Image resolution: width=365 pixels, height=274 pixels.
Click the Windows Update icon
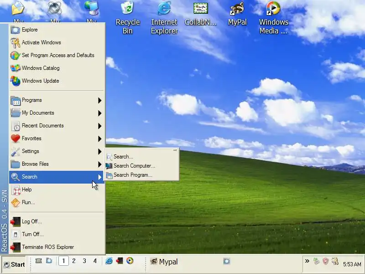pos(16,81)
